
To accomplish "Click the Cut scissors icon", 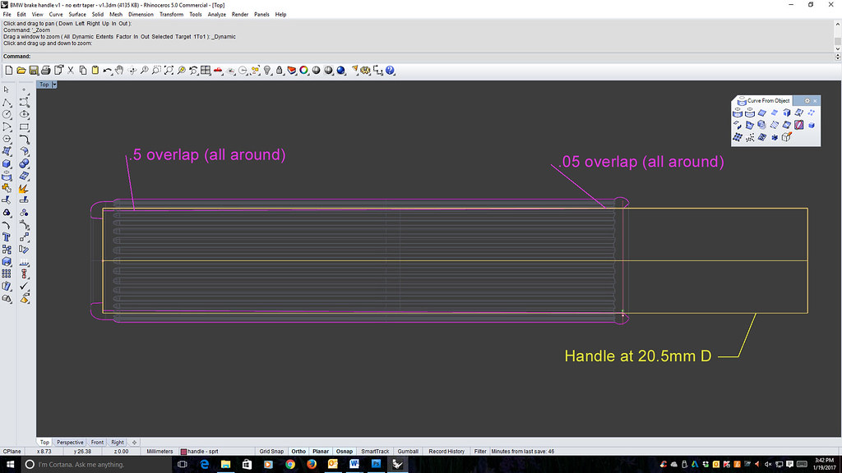I will tap(71, 71).
